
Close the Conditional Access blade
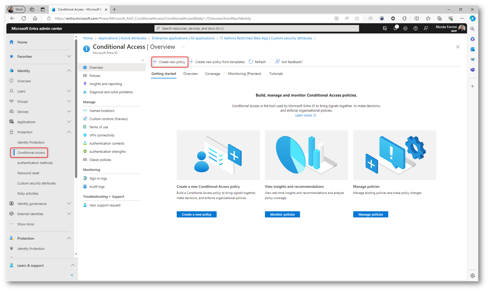pyautogui.click(x=458, y=47)
